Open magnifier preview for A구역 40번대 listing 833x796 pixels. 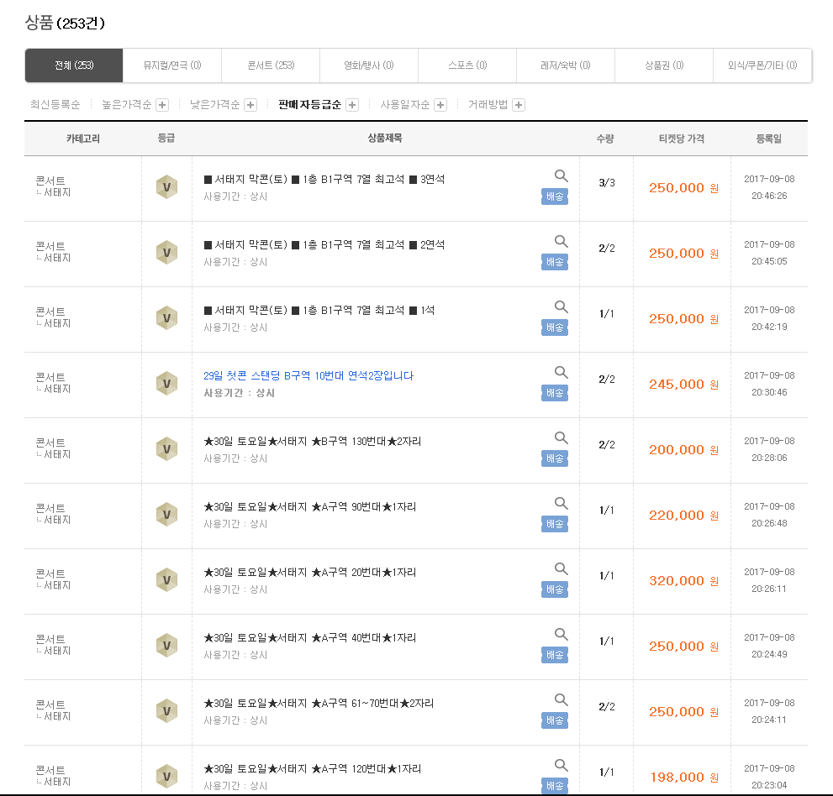click(561, 634)
